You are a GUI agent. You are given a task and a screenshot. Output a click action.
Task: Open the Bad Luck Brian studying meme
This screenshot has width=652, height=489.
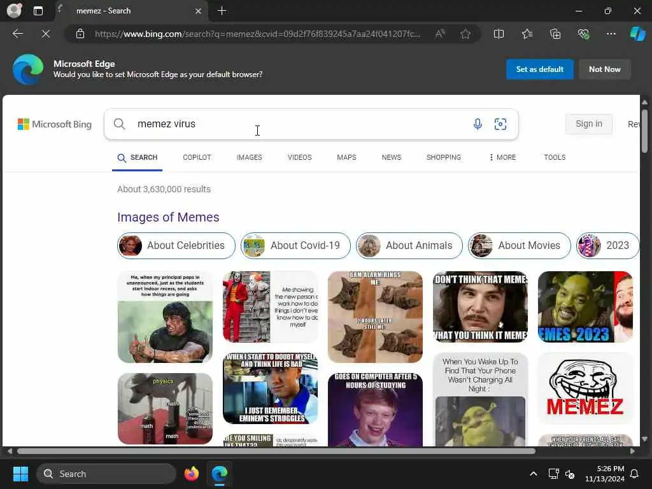point(375,409)
